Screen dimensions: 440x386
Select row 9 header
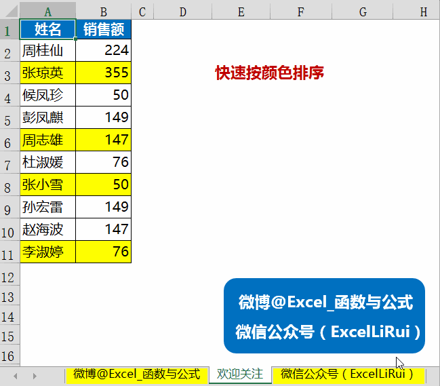(x=9, y=207)
